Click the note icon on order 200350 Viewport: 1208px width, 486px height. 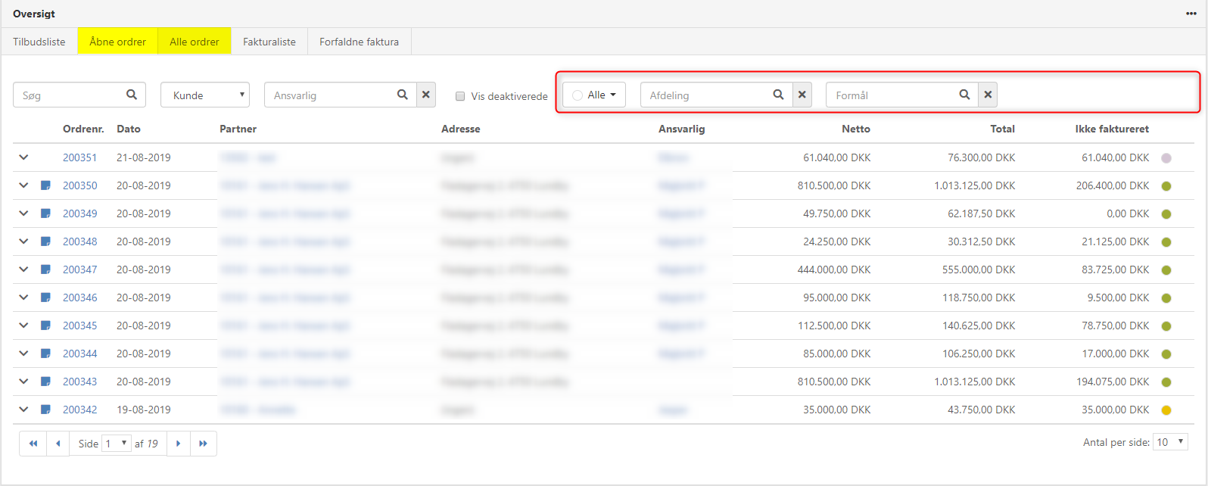coord(45,185)
